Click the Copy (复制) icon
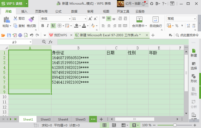The image size is (201, 128). (x=15, y=26)
